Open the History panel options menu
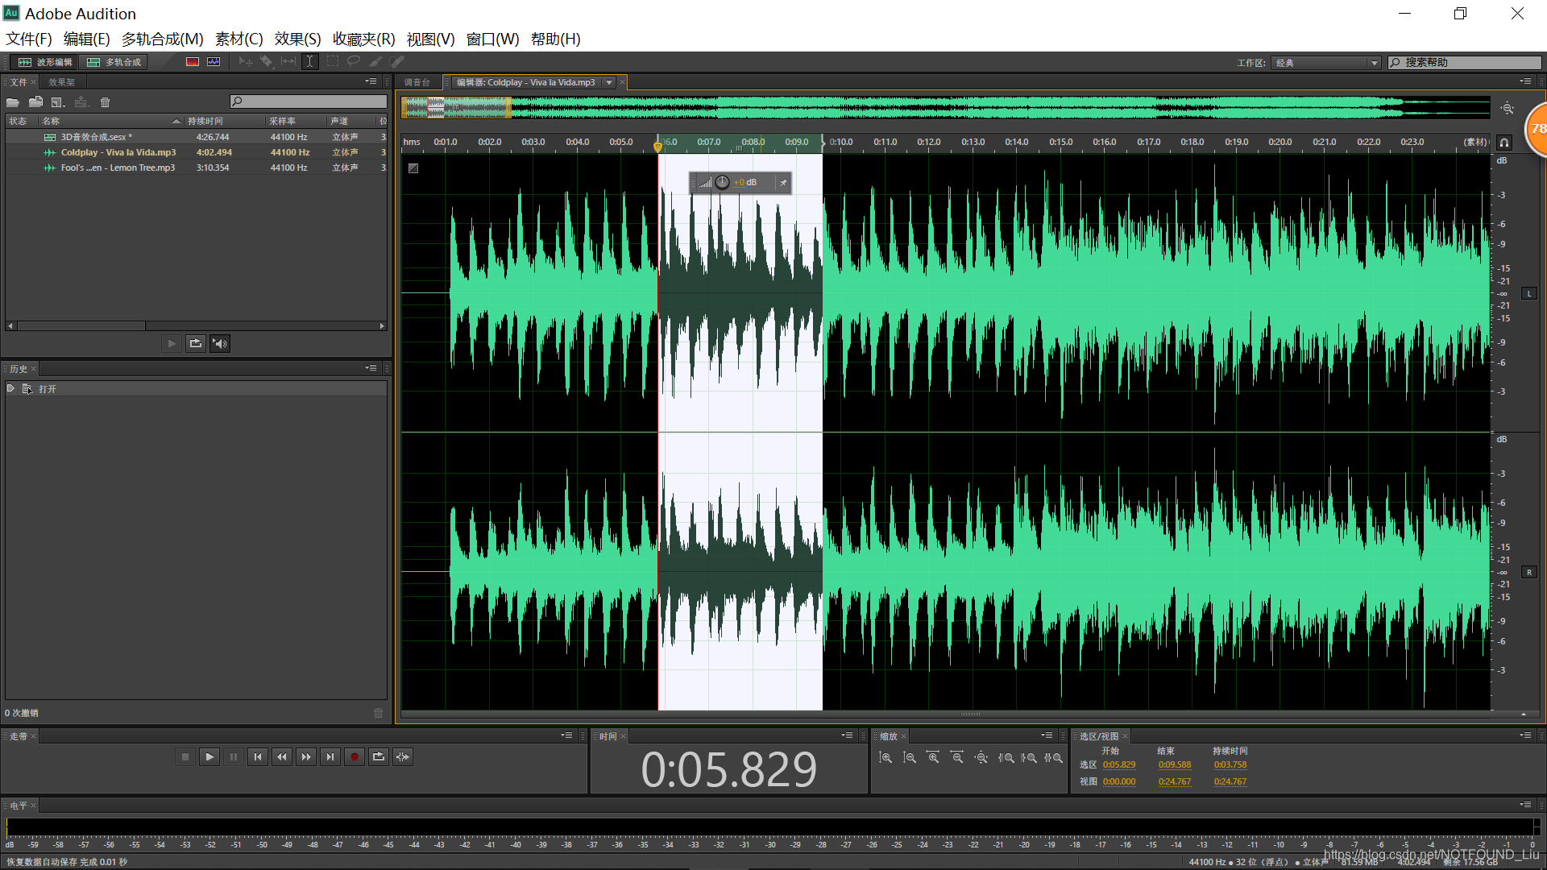Image resolution: width=1547 pixels, height=870 pixels. [371, 368]
